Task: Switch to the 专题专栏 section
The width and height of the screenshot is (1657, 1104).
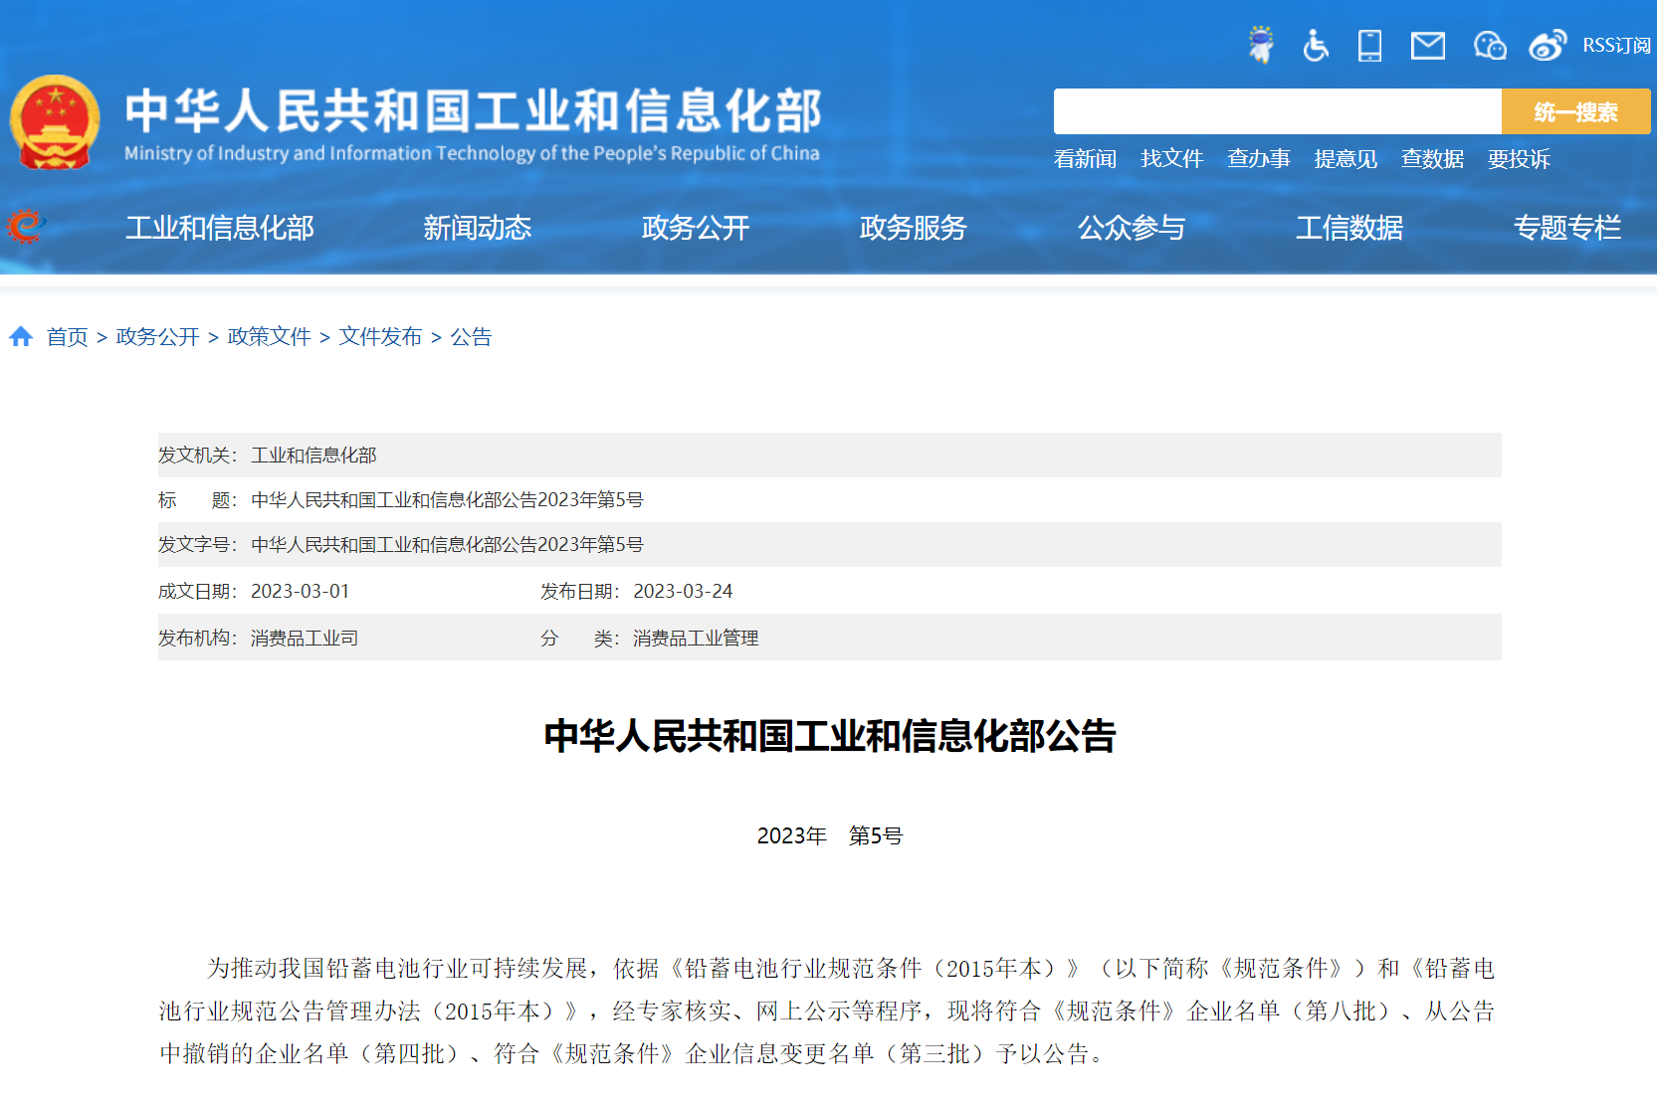Action: click(x=1567, y=228)
